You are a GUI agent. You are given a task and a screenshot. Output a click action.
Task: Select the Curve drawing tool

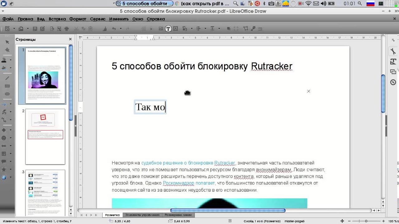point(4,112)
